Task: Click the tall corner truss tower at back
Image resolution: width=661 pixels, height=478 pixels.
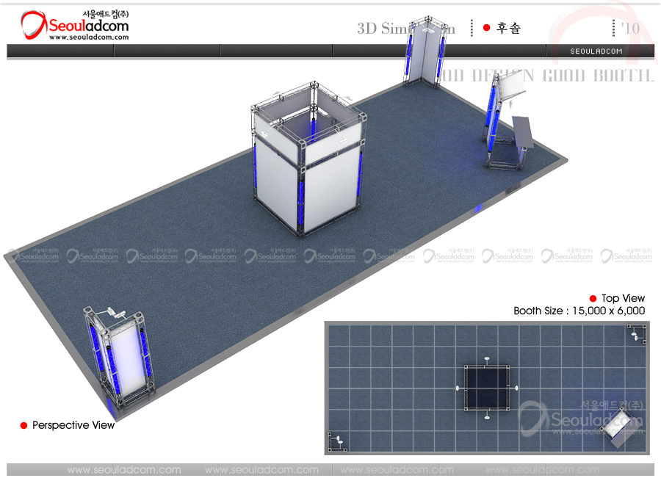Action: 425,51
